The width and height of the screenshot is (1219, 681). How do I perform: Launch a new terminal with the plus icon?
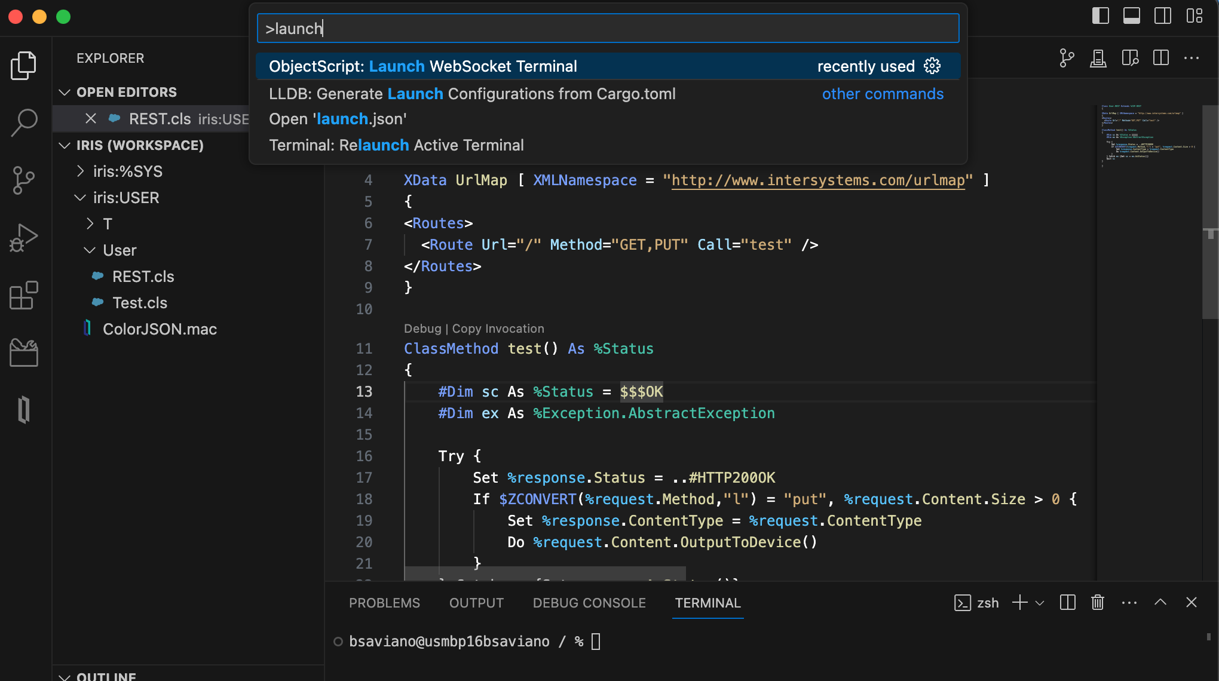point(1019,603)
